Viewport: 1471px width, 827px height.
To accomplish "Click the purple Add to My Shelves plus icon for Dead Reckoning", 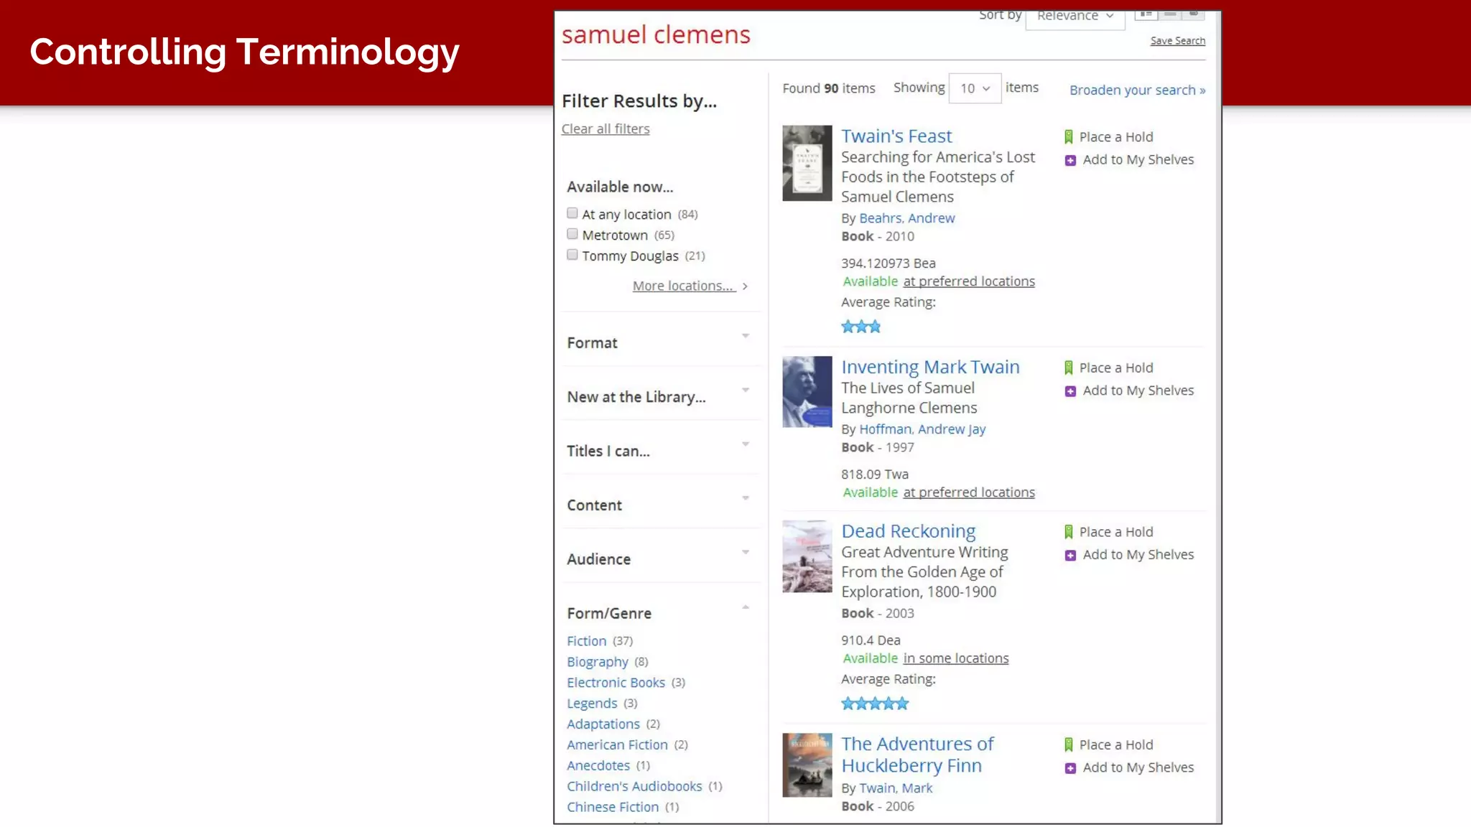I will pos(1070,556).
